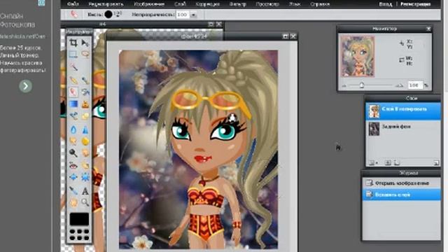Image resolution: width=448 pixels, height=252 pixels.
Task: Click the delete layer icon in Layers panel
Action: [x=436, y=163]
